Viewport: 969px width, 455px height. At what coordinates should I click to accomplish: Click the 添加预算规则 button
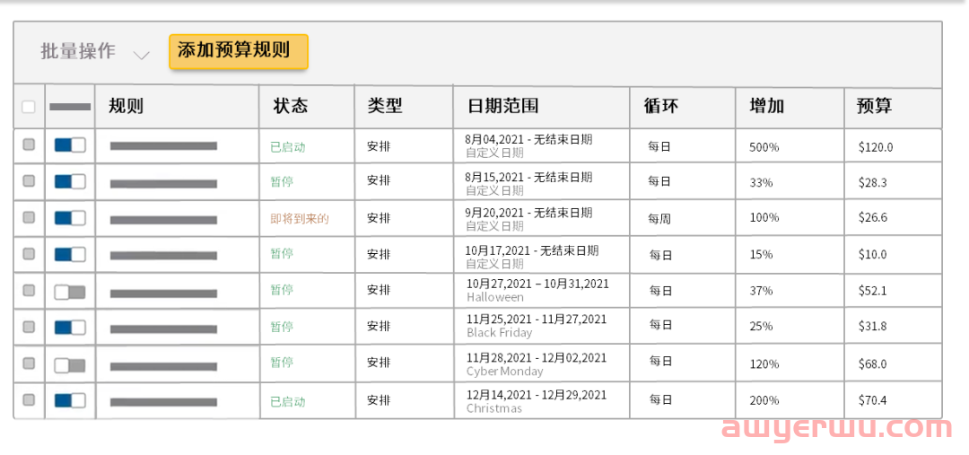click(x=239, y=51)
